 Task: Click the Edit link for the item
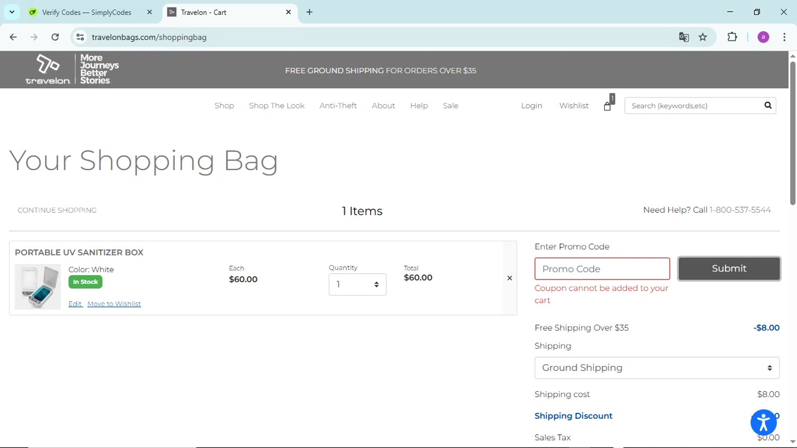pos(75,304)
